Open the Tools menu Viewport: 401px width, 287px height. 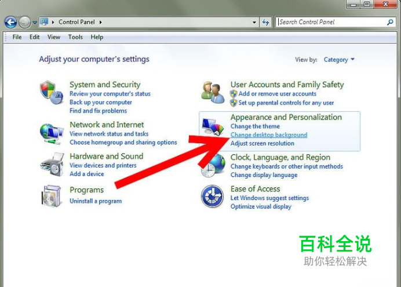click(x=75, y=37)
